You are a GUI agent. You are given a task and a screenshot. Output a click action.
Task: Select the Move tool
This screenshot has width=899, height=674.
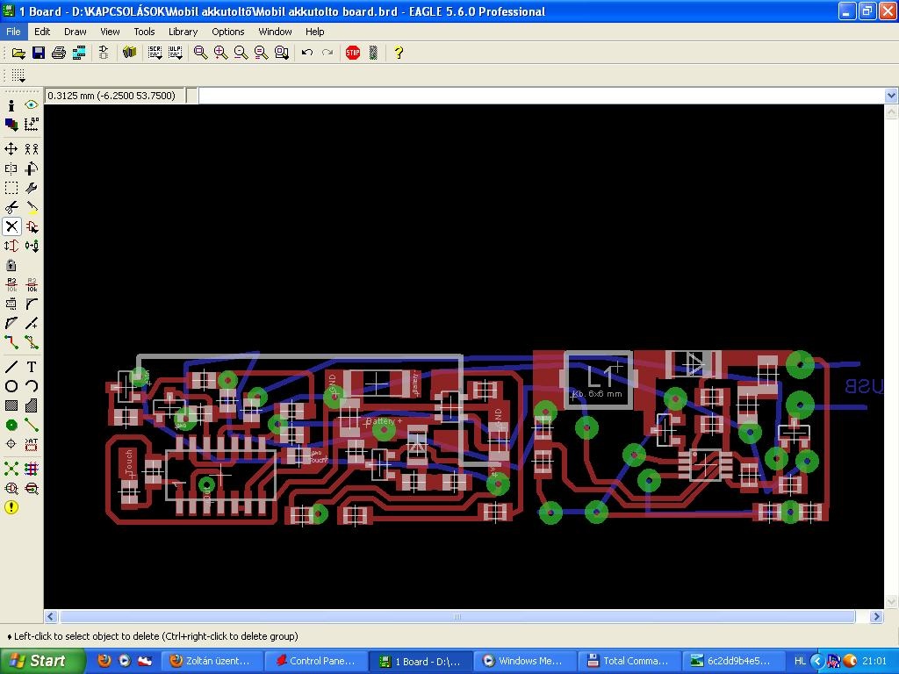(11, 149)
